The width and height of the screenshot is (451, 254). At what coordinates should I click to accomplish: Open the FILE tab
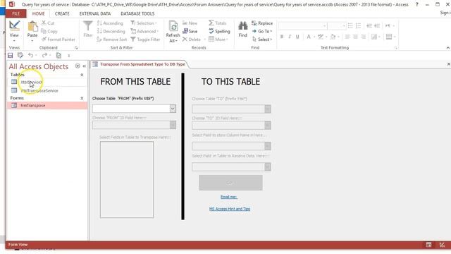(x=16, y=13)
